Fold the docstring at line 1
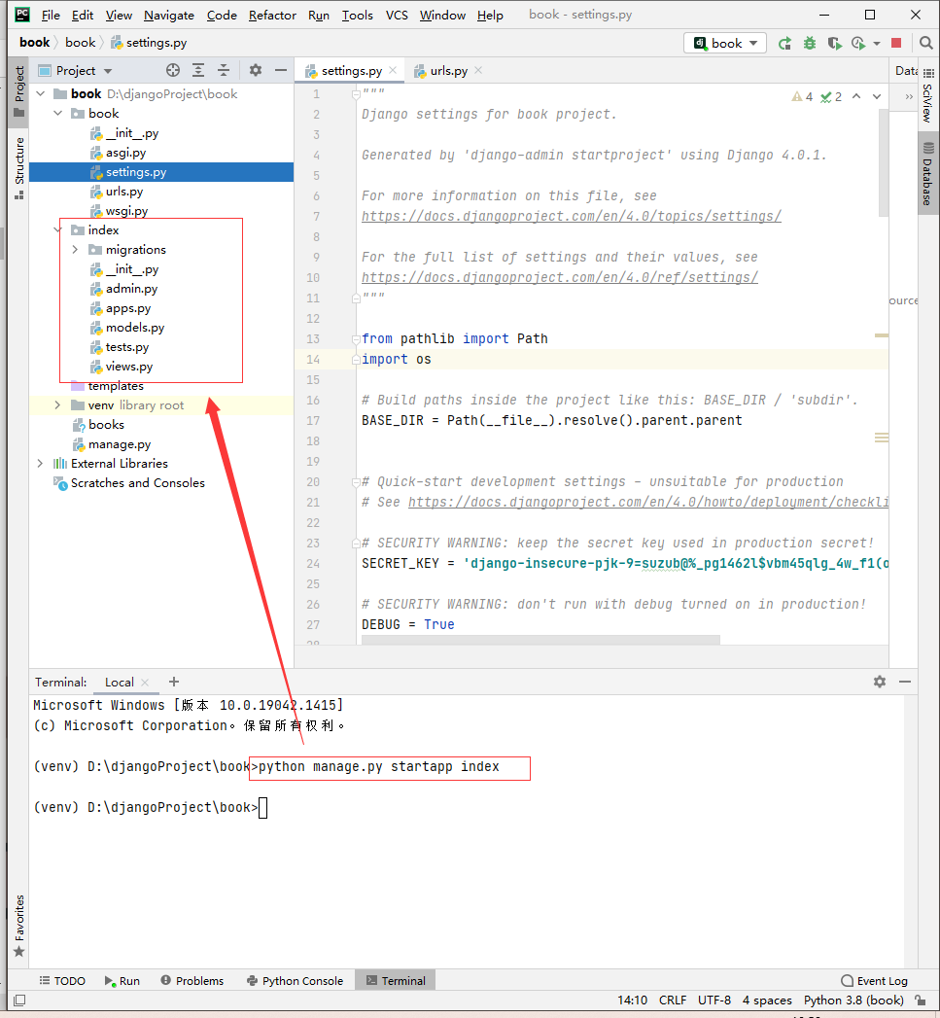Viewport: 940px width, 1018px height. tap(356, 94)
